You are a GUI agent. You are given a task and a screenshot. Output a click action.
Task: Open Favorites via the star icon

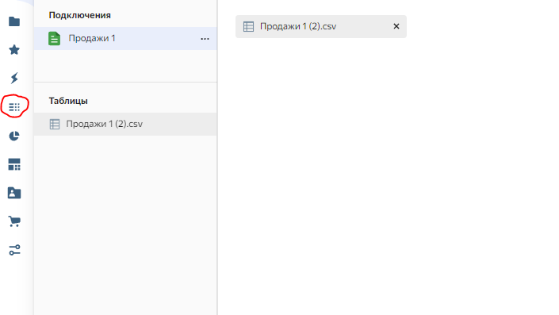(x=14, y=49)
